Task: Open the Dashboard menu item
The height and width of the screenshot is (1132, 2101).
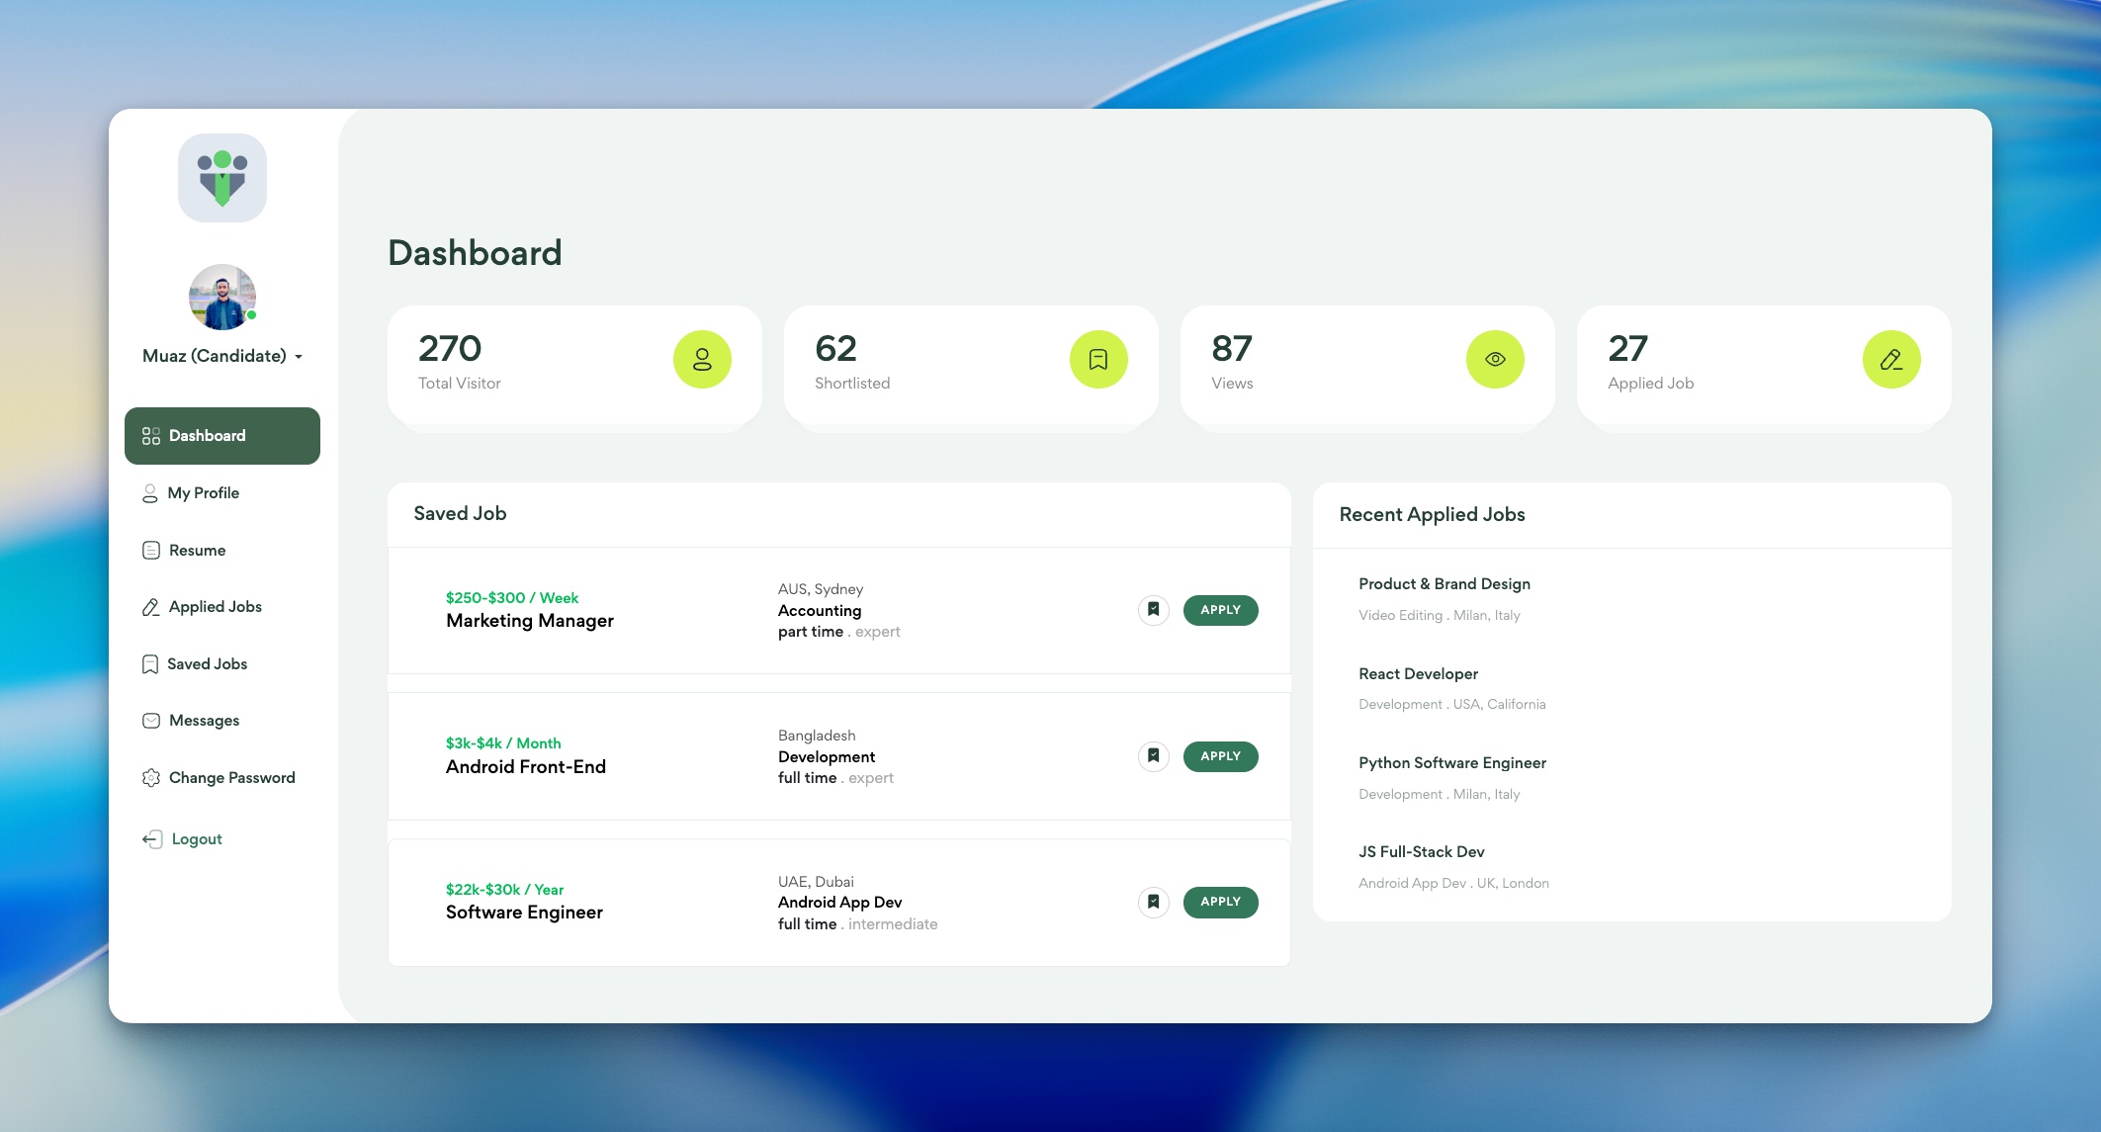Action: click(x=222, y=436)
